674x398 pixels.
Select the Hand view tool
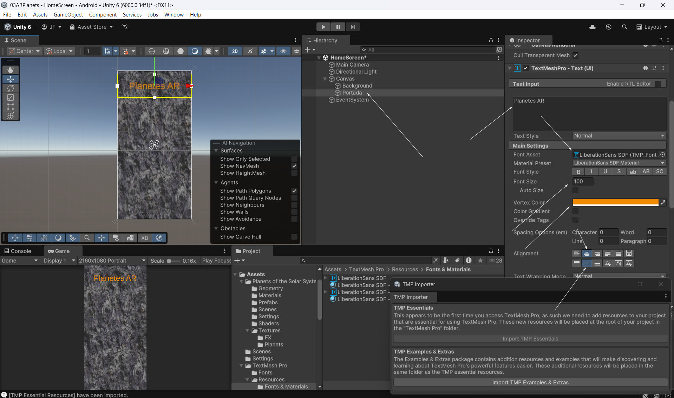11,70
